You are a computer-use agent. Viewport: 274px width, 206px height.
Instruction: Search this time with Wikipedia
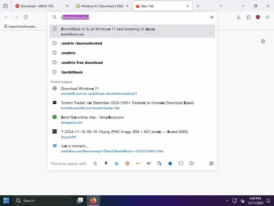[x=149, y=163]
